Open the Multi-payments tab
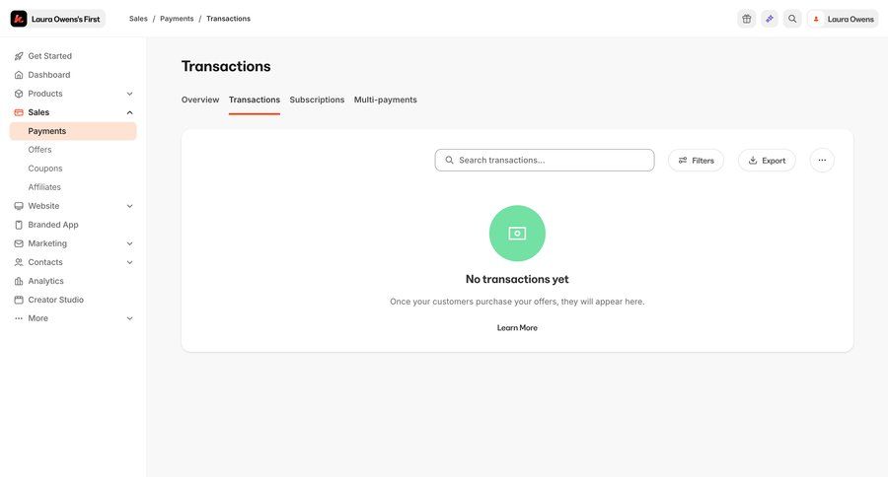Image resolution: width=888 pixels, height=477 pixels. coord(385,100)
